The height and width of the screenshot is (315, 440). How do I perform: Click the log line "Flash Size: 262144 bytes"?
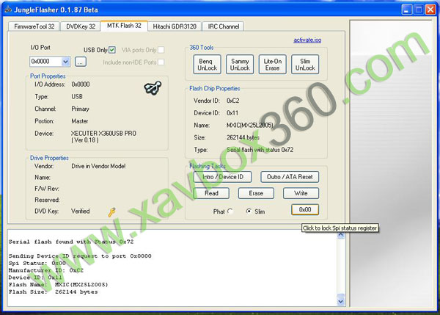tap(53, 292)
